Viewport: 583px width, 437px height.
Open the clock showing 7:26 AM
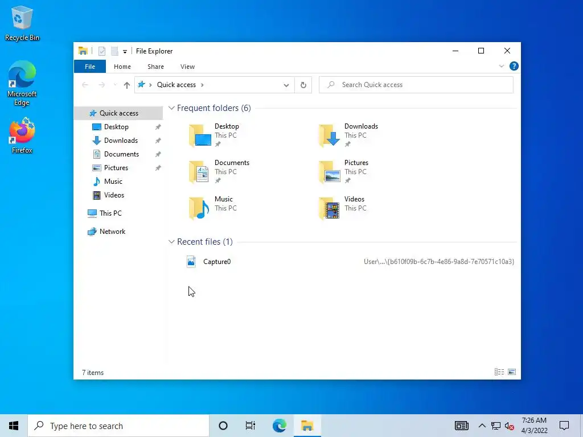534,426
